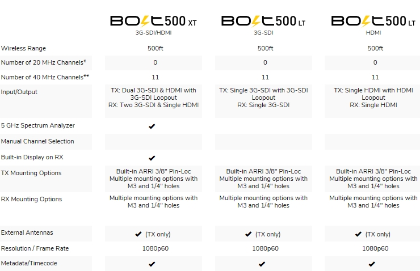Select the Number of 20 MHz Channels label

[43, 62]
